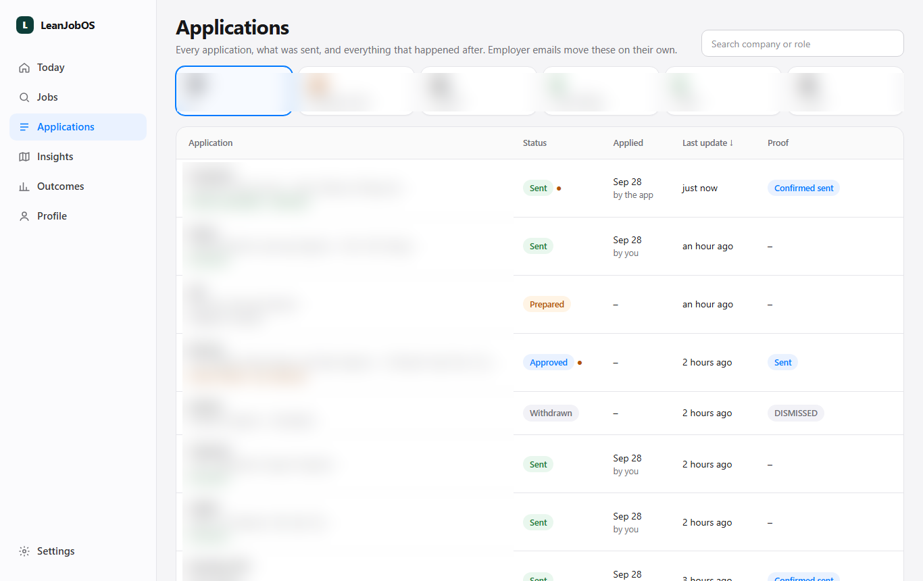Focus the Search company or role field
Viewport: 923px width, 581px height.
pyautogui.click(x=802, y=43)
